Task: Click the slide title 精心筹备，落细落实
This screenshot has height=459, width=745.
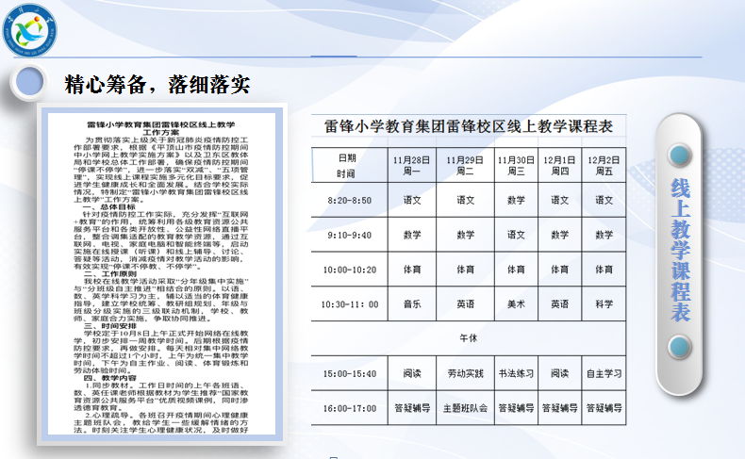Action: (157, 84)
